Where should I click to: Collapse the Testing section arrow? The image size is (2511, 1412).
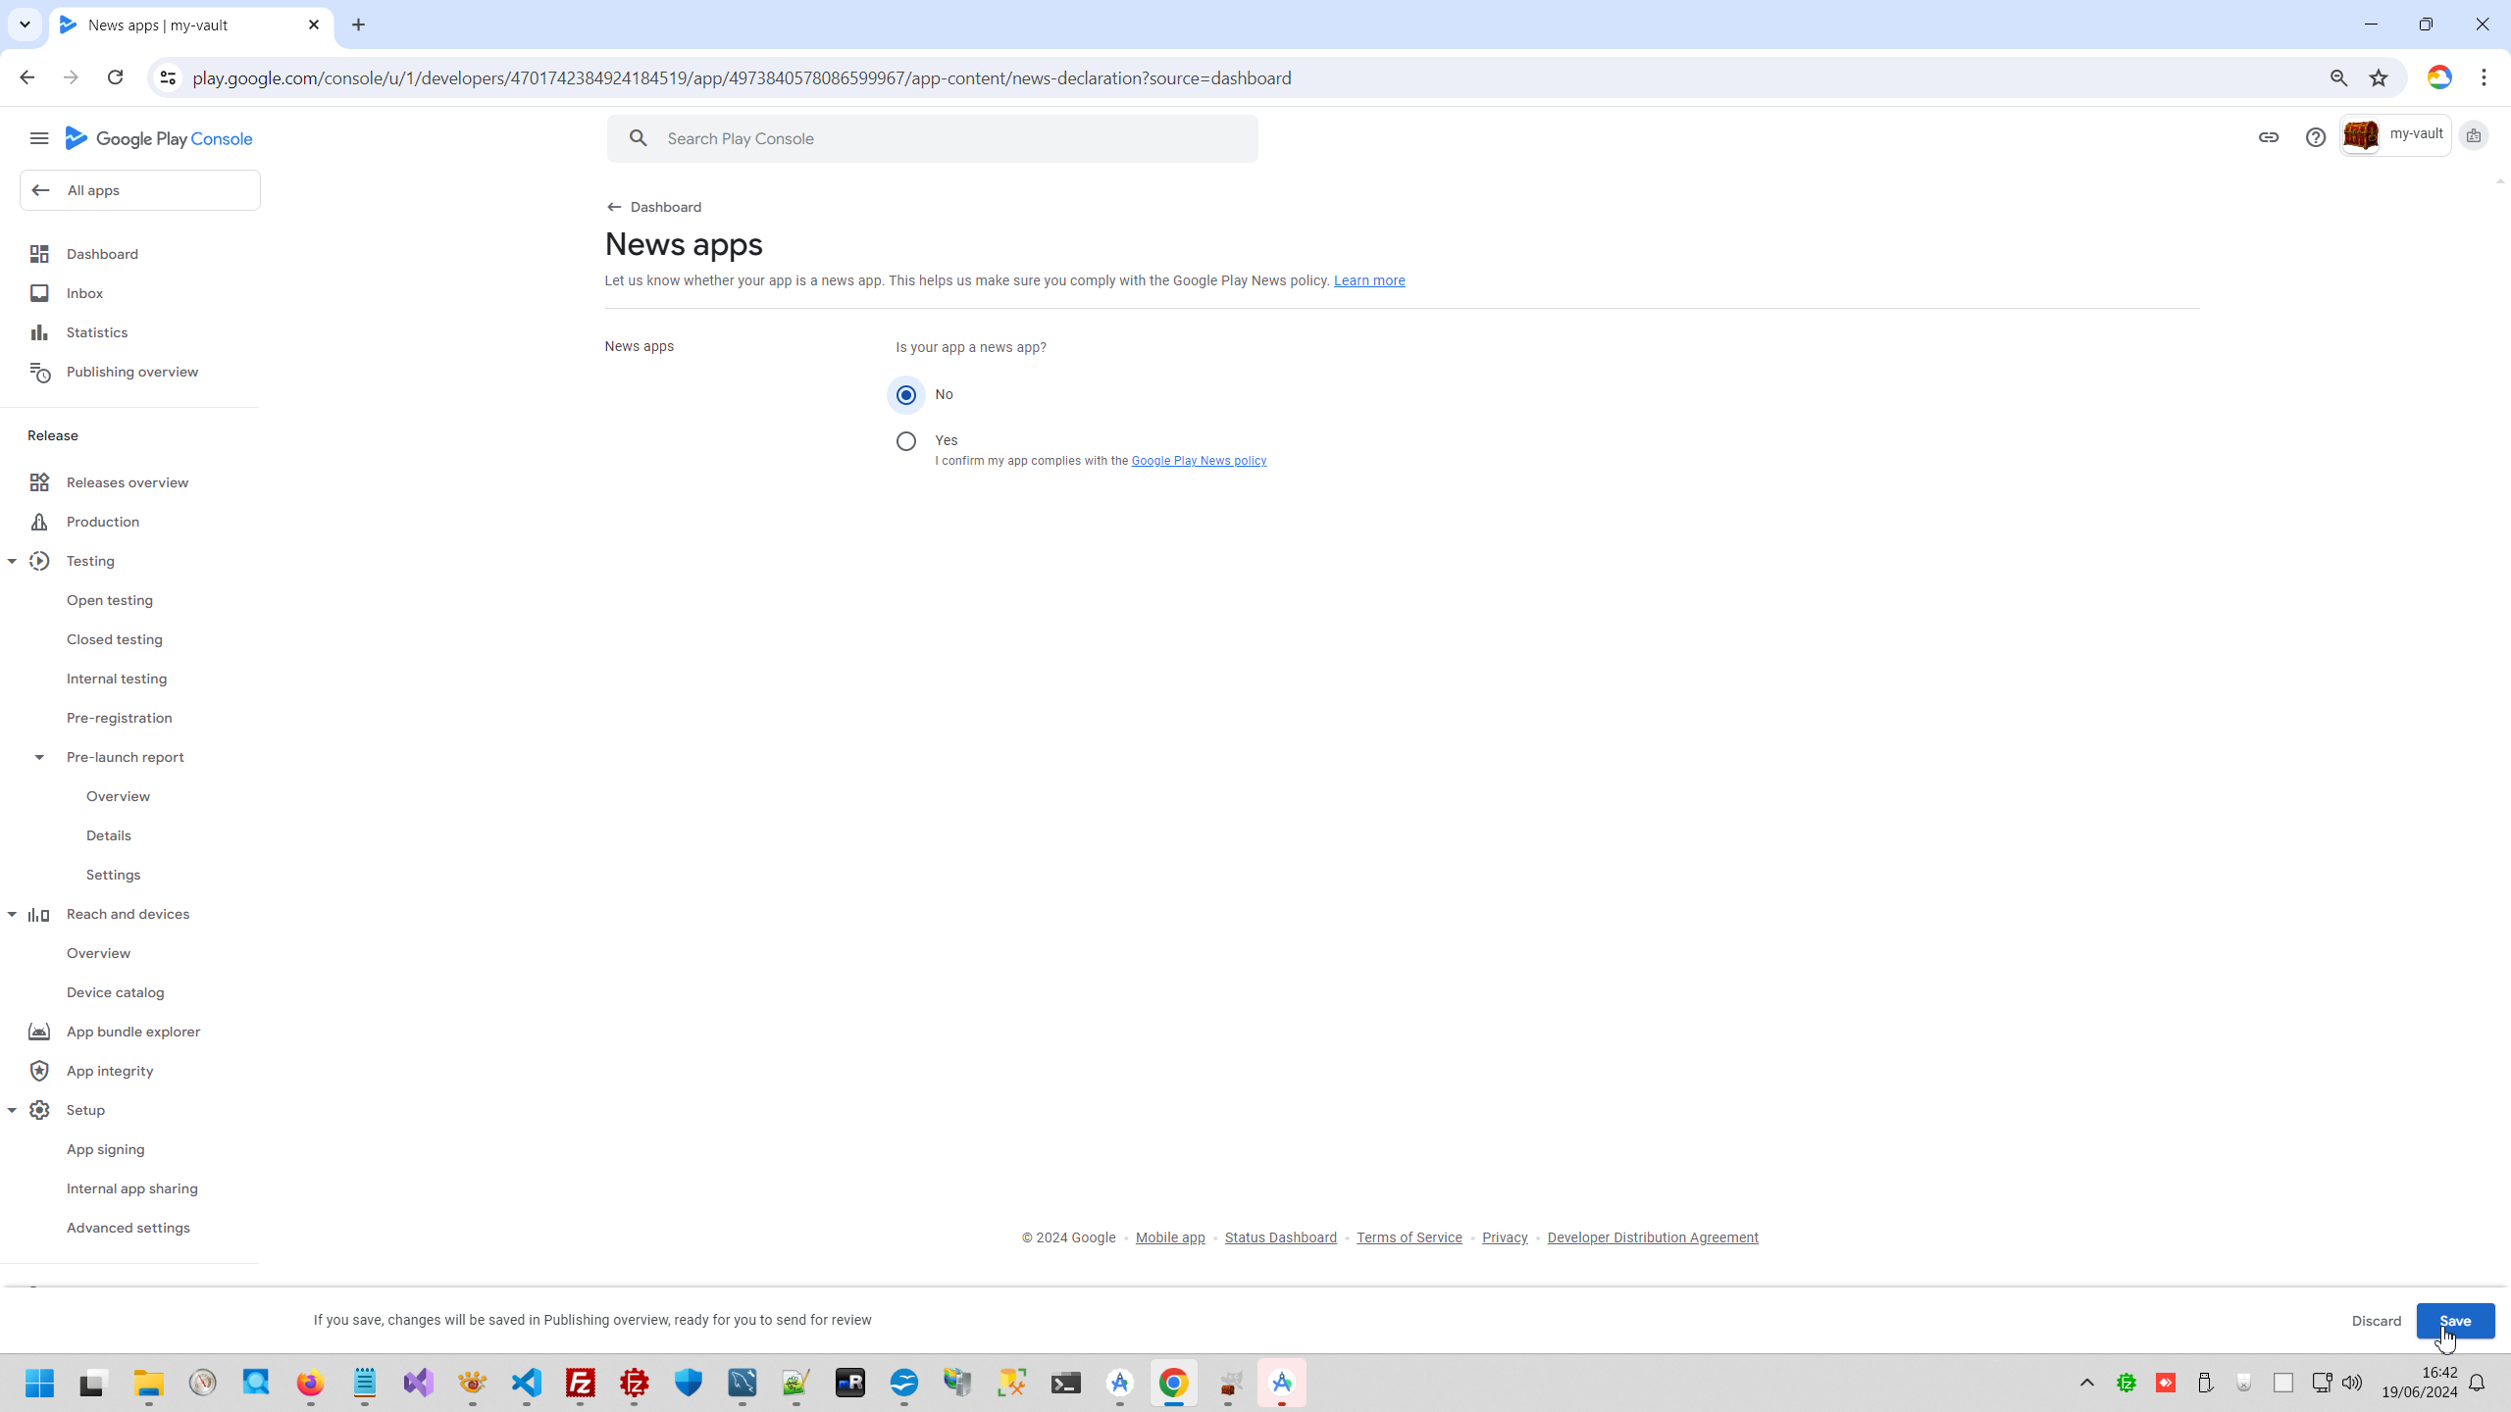[x=12, y=561]
